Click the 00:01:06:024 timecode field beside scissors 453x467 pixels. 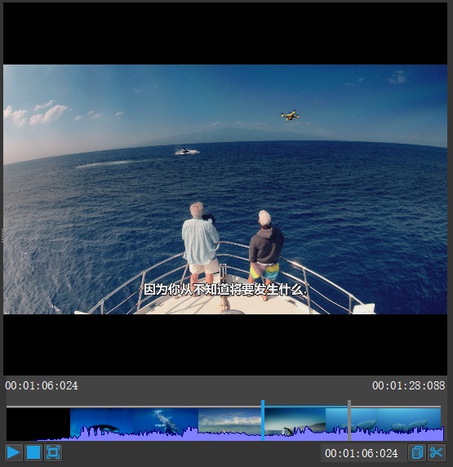[362, 453]
